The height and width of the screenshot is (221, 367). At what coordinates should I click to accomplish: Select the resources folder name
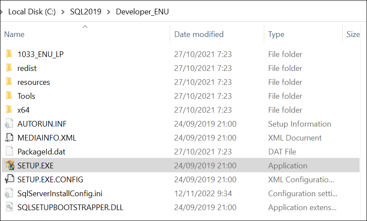coord(34,82)
